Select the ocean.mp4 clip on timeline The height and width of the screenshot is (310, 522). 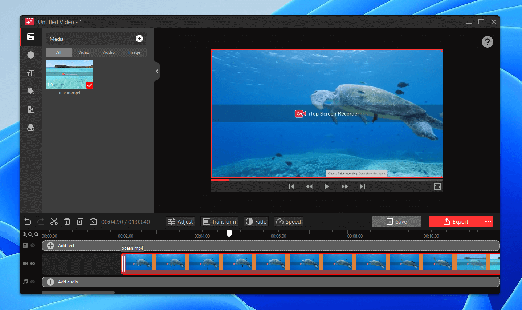(310, 263)
